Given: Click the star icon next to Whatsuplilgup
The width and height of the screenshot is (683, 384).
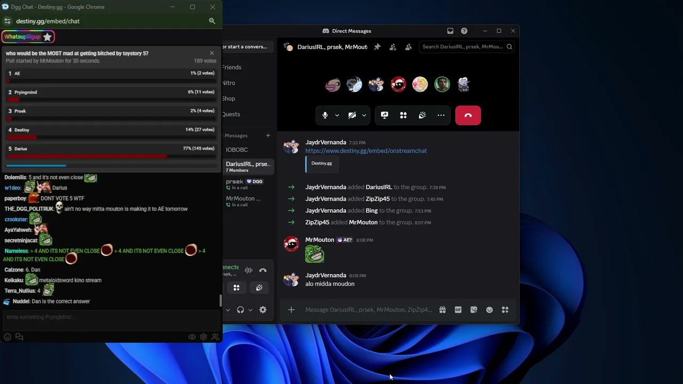Looking at the screenshot, I should pyautogui.click(x=47, y=37).
